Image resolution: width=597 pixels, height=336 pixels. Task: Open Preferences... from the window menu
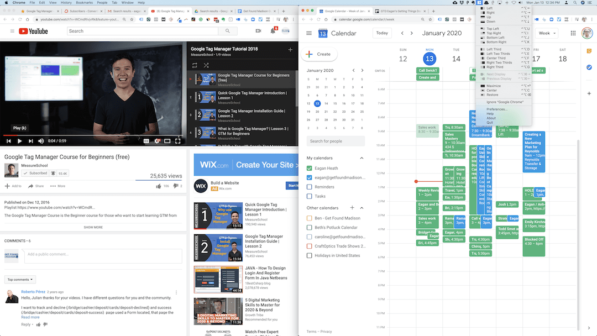click(x=497, y=109)
